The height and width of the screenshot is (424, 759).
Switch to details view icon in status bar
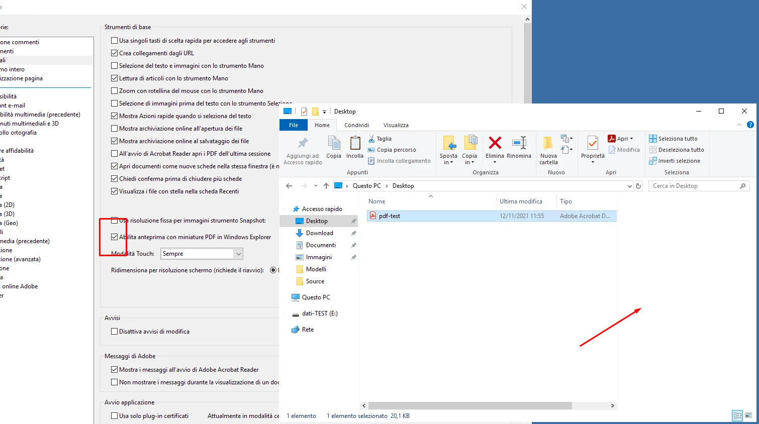[737, 415]
